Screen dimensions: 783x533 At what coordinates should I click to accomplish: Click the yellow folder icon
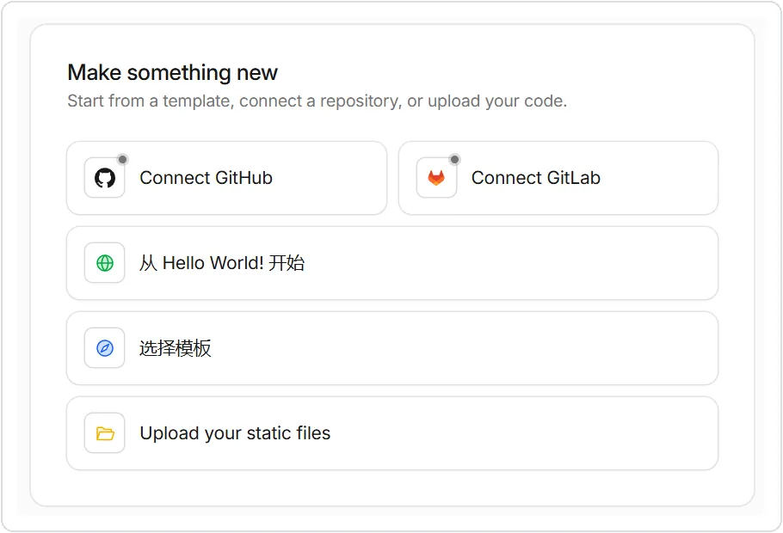coord(105,433)
